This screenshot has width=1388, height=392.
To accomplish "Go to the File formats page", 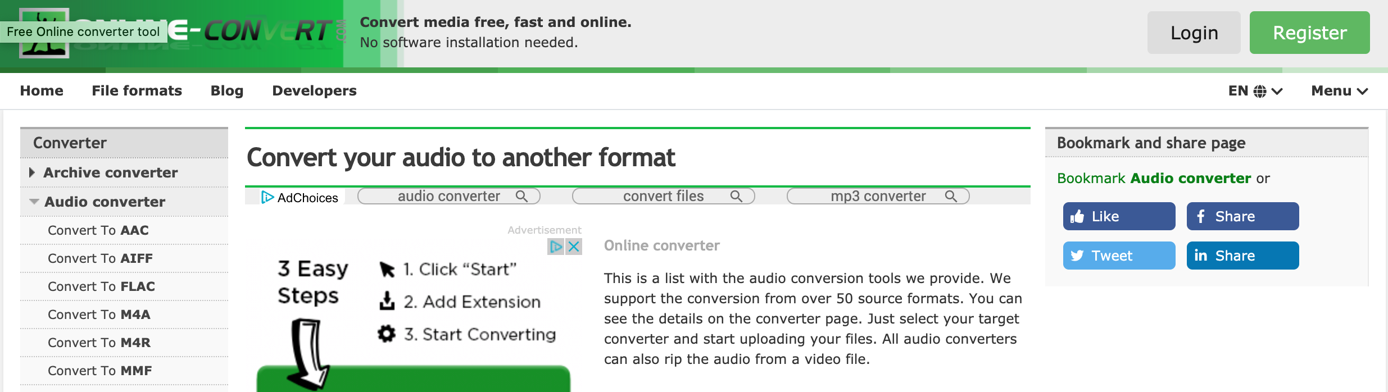I will (137, 91).
